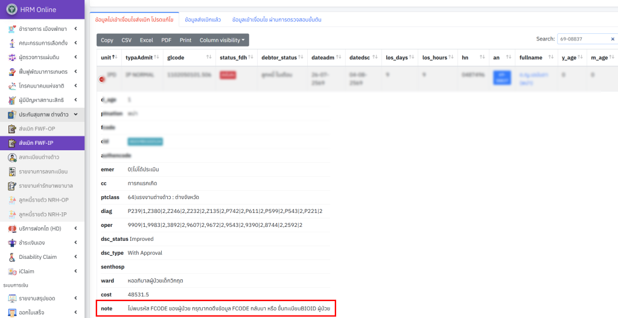The width and height of the screenshot is (618, 318).
Task: Click the ward value หออภิบาลผู้ป่วยเด็กวิกฤต
Action: pos(155,281)
